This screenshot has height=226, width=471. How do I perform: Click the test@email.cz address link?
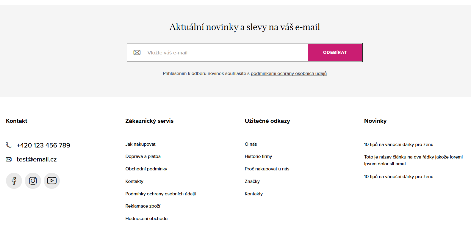pyautogui.click(x=37, y=159)
